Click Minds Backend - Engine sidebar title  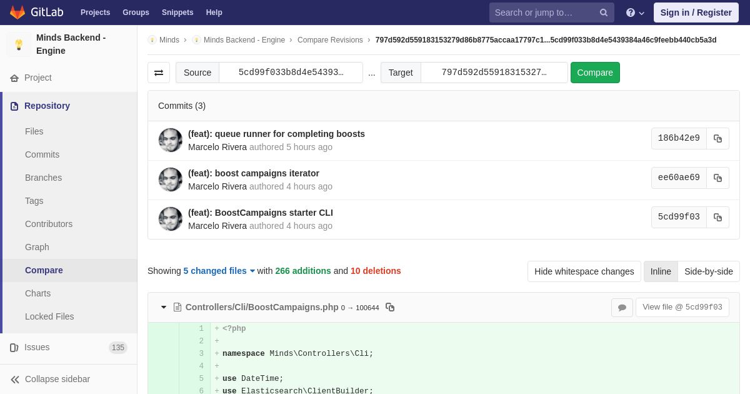click(71, 44)
